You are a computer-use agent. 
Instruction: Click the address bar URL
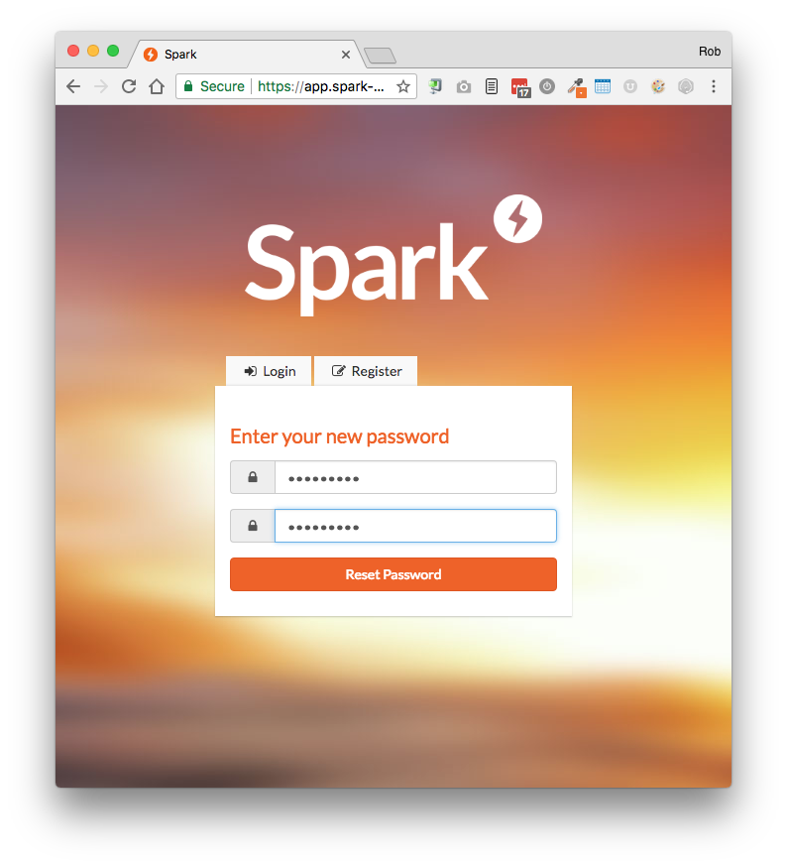[321, 86]
